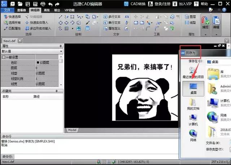The height and width of the screenshot is (165, 231).
Task: Create a new drawing from the title bar
Action: [13, 4]
